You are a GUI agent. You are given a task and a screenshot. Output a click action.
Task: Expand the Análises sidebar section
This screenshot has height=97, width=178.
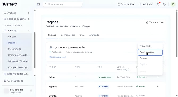[x=16, y=13]
